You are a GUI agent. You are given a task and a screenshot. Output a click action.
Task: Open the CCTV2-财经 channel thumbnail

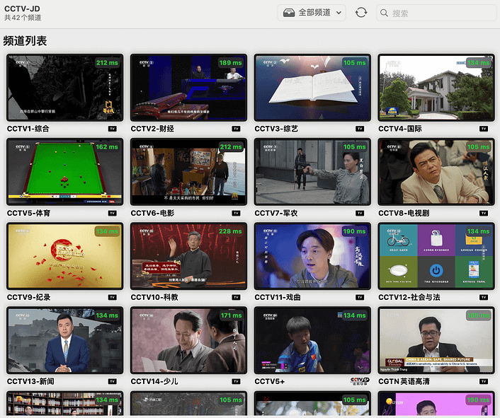coord(188,88)
